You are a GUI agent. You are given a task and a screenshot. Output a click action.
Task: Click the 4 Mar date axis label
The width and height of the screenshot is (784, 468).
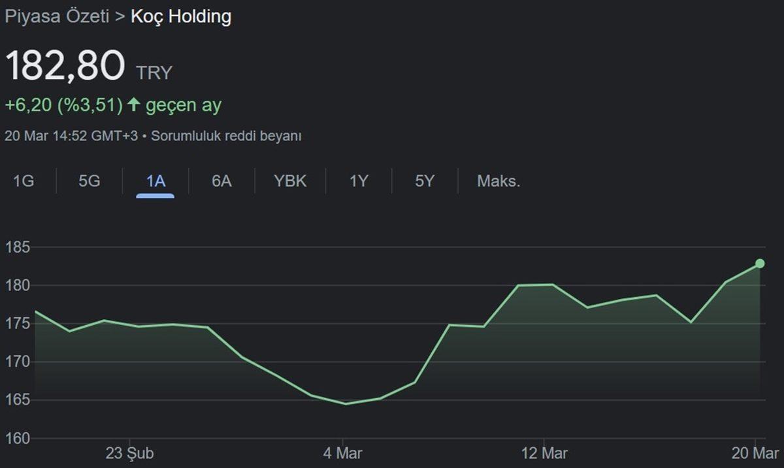343,453
